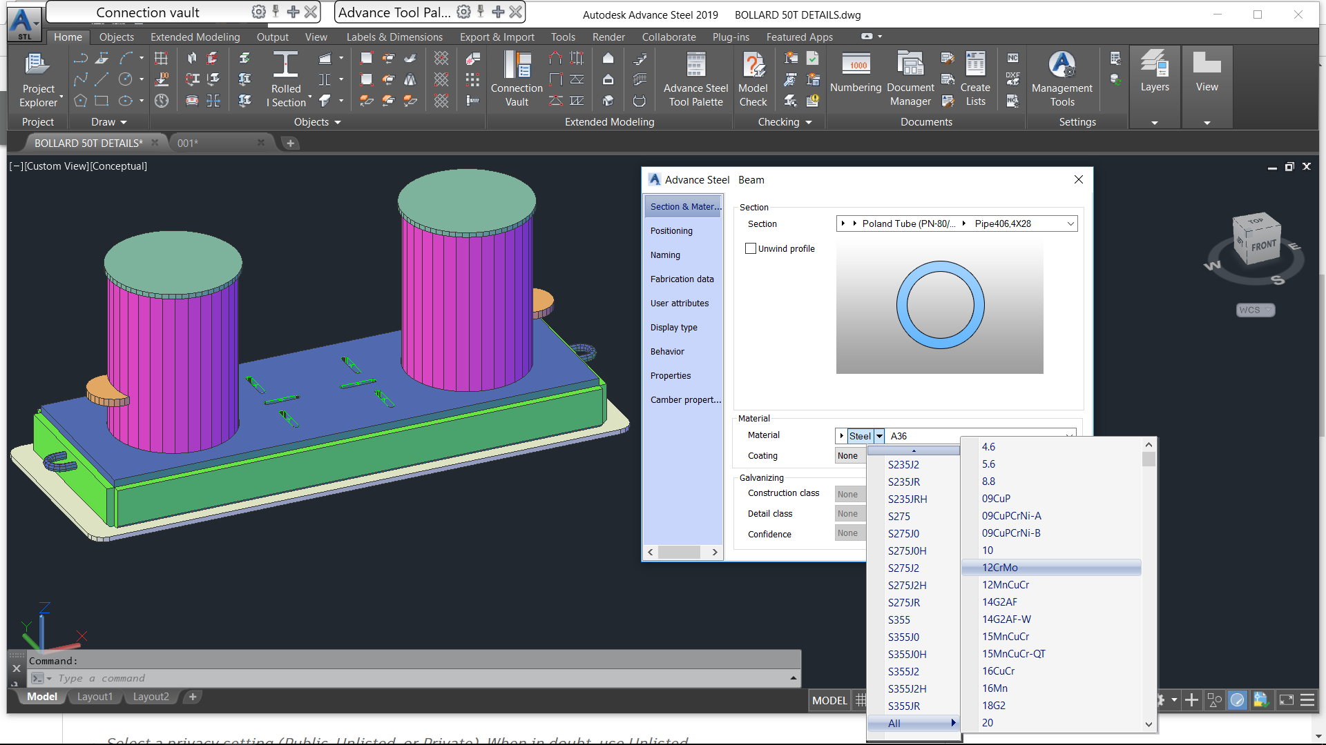Open Connection vault palette settings gear

coord(258,12)
